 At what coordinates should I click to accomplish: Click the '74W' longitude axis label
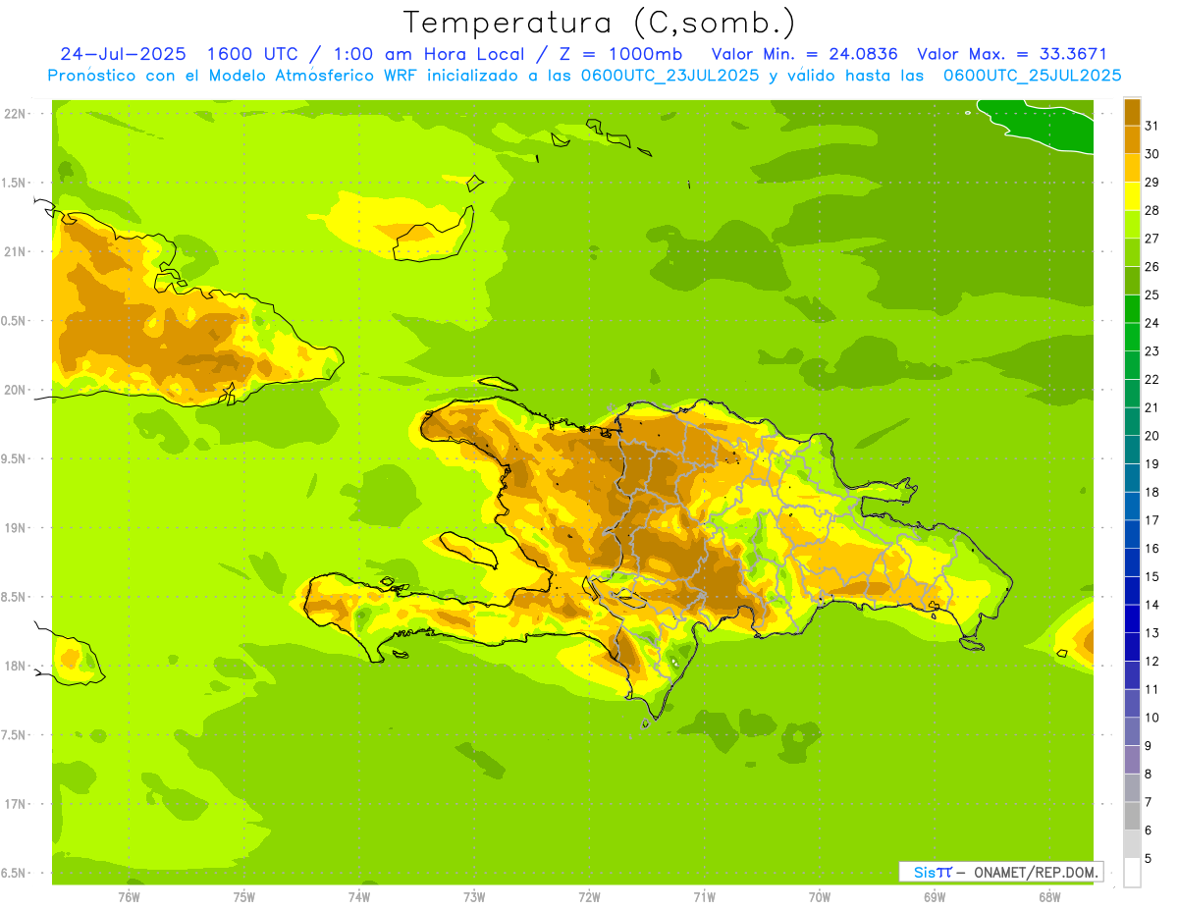tap(359, 896)
